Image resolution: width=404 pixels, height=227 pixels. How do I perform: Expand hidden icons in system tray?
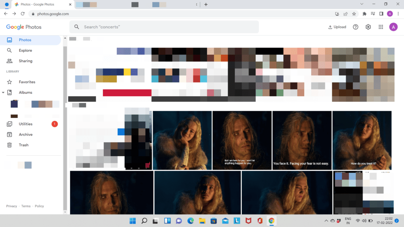326,221
